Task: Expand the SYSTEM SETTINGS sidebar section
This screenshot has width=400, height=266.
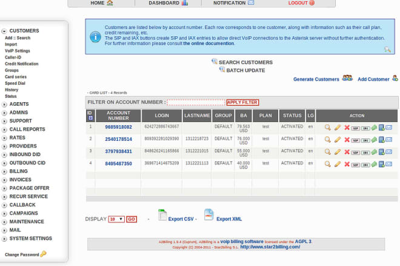Action: pos(4,239)
